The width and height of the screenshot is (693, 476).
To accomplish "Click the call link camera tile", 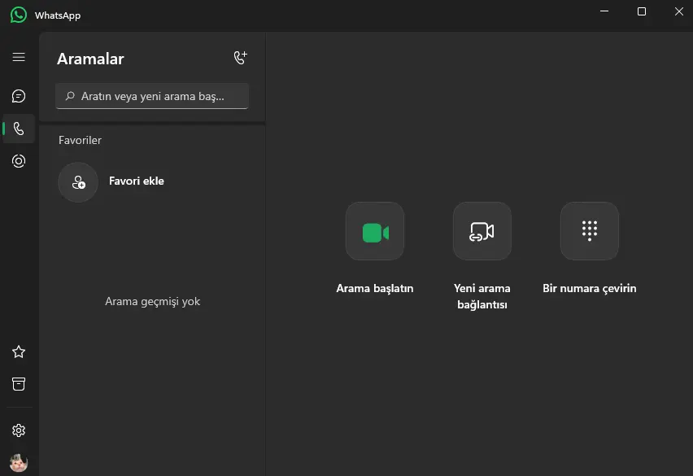I will pyautogui.click(x=482, y=231).
